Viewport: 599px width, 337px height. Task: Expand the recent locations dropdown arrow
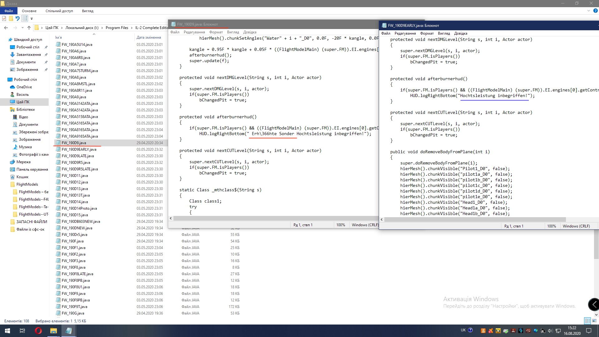pyautogui.click(x=22, y=28)
